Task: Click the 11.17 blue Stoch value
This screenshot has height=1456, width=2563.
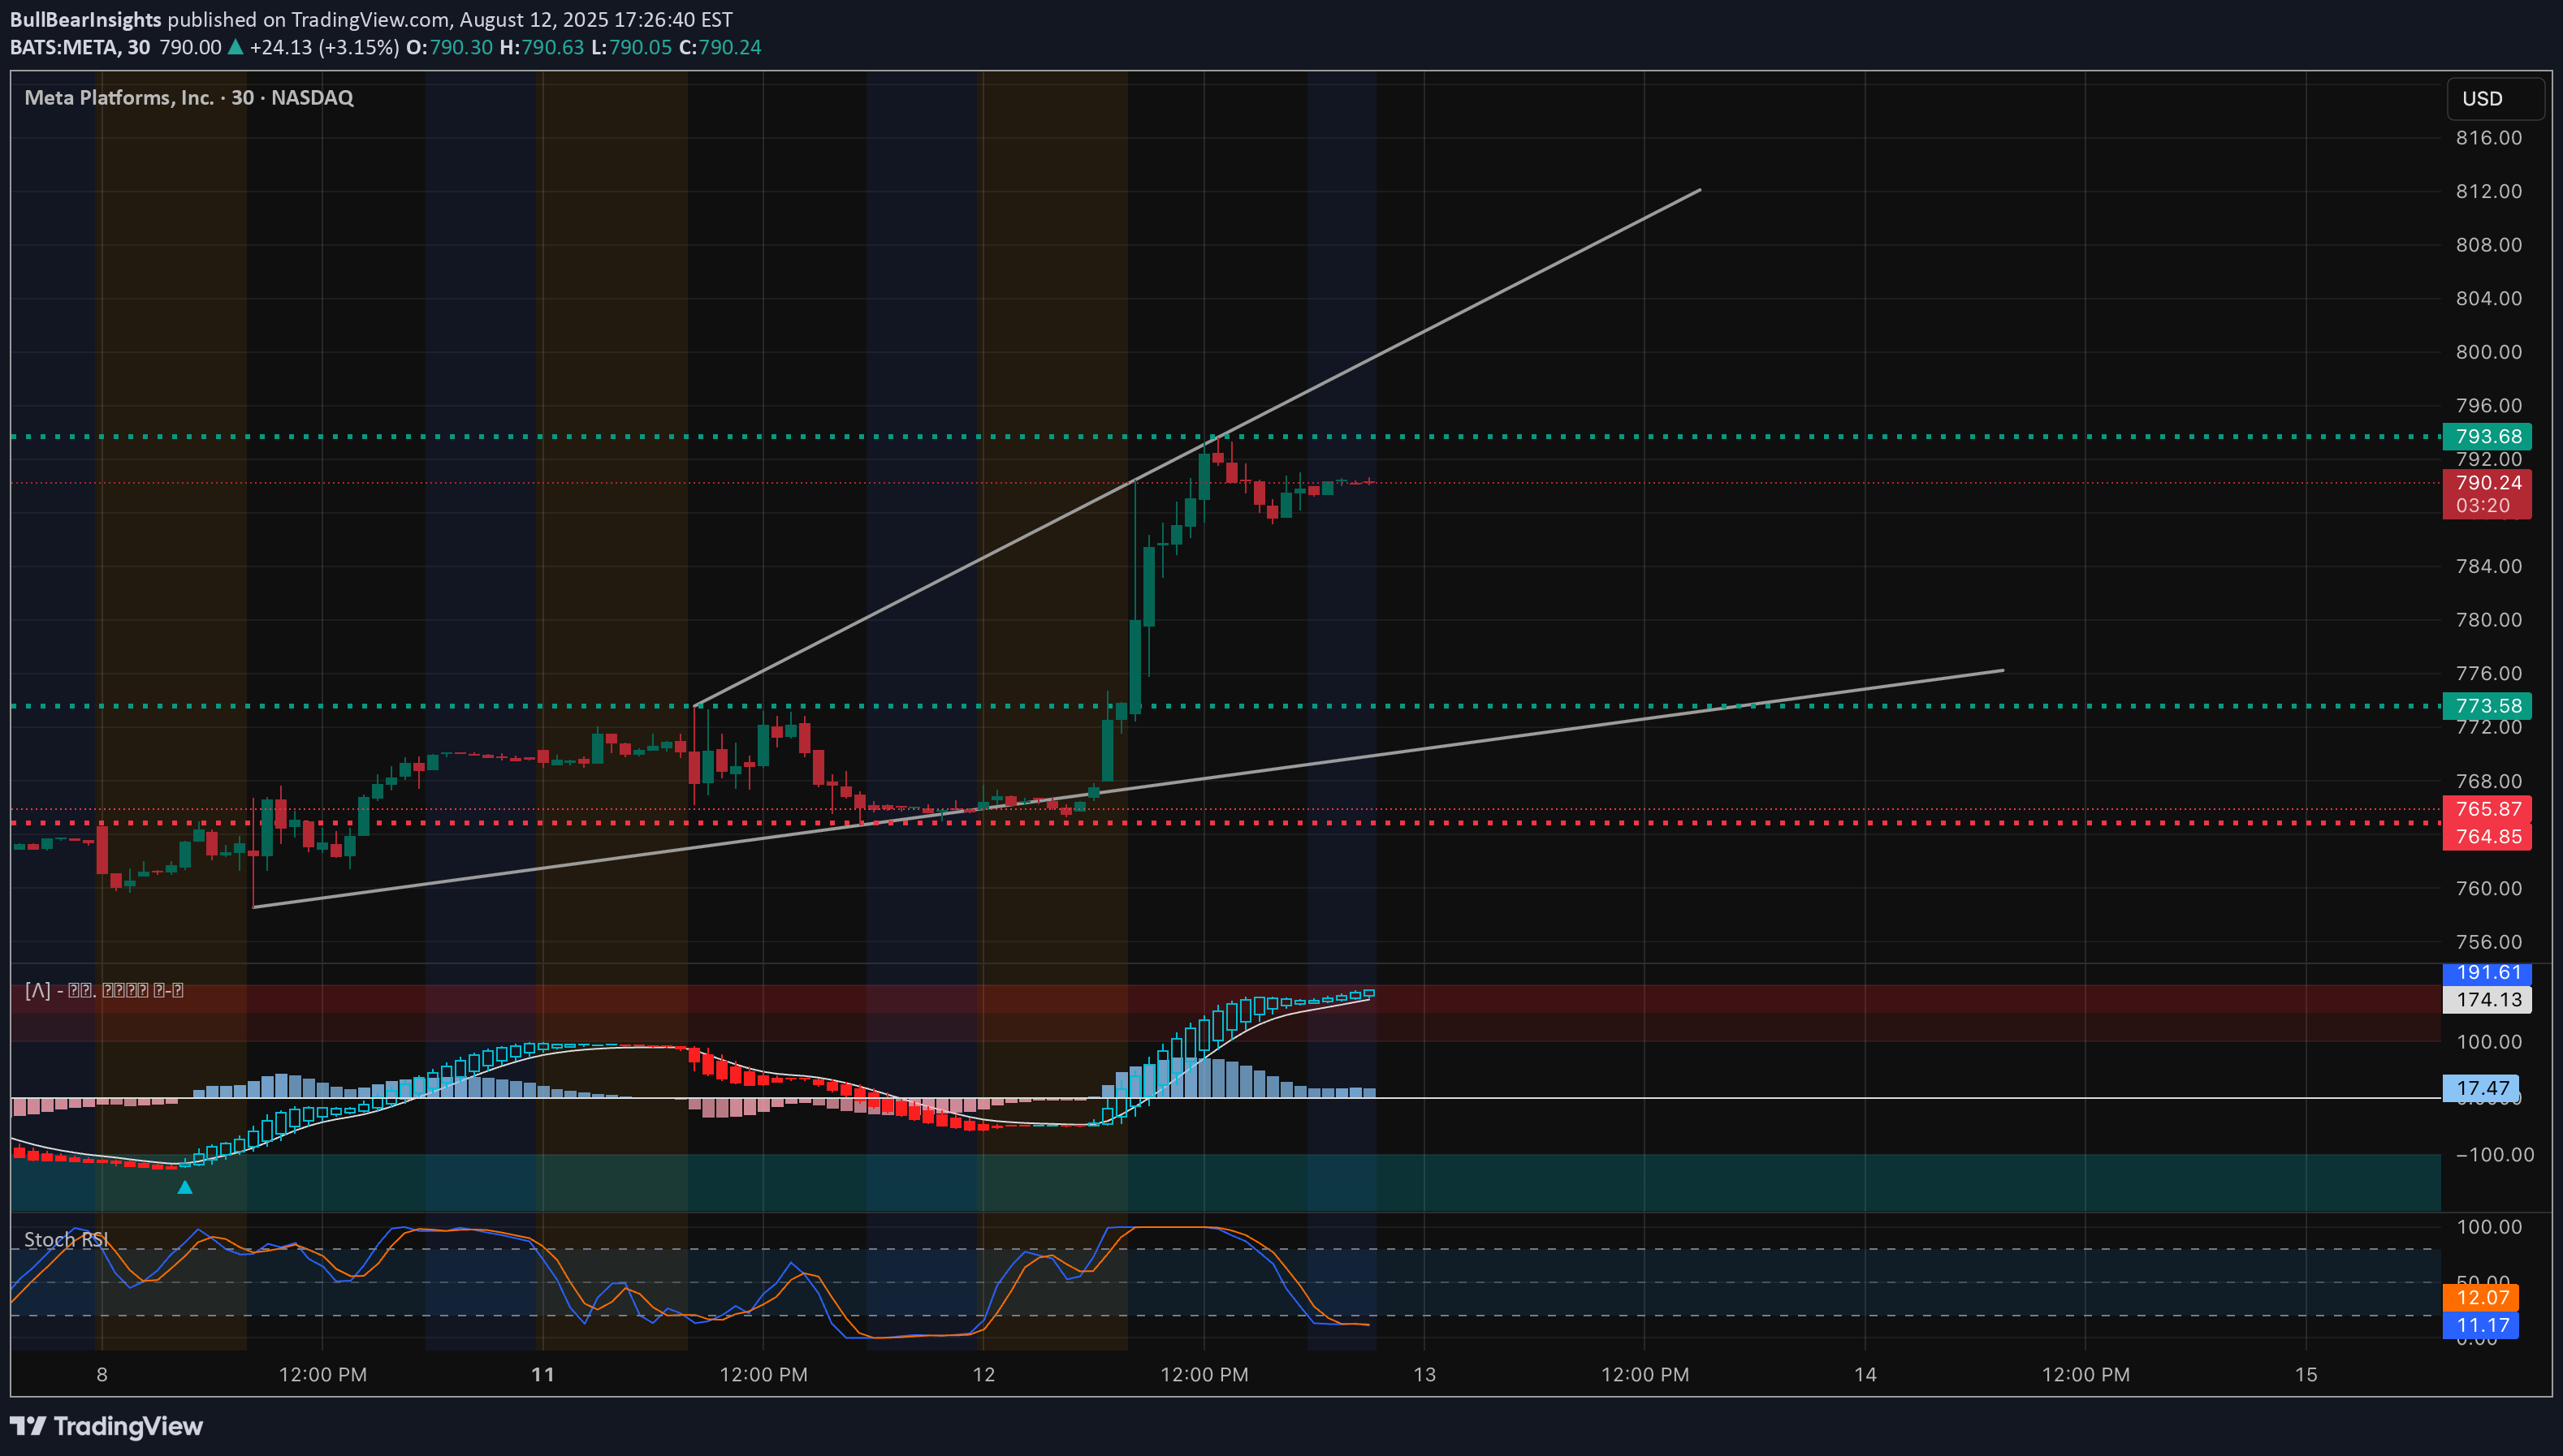Action: 2481,1326
